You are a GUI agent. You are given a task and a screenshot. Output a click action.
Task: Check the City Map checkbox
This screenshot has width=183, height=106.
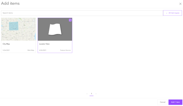(34, 20)
